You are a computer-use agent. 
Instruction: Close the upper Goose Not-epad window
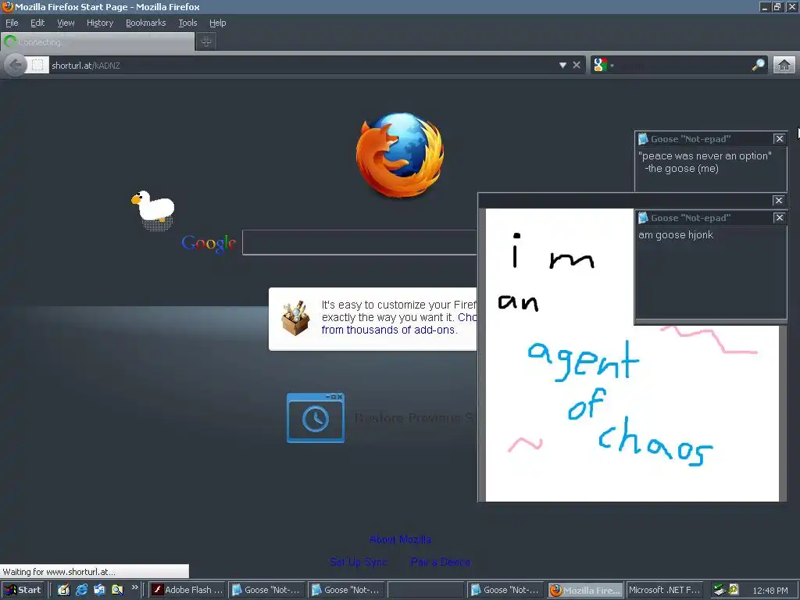[779, 139]
